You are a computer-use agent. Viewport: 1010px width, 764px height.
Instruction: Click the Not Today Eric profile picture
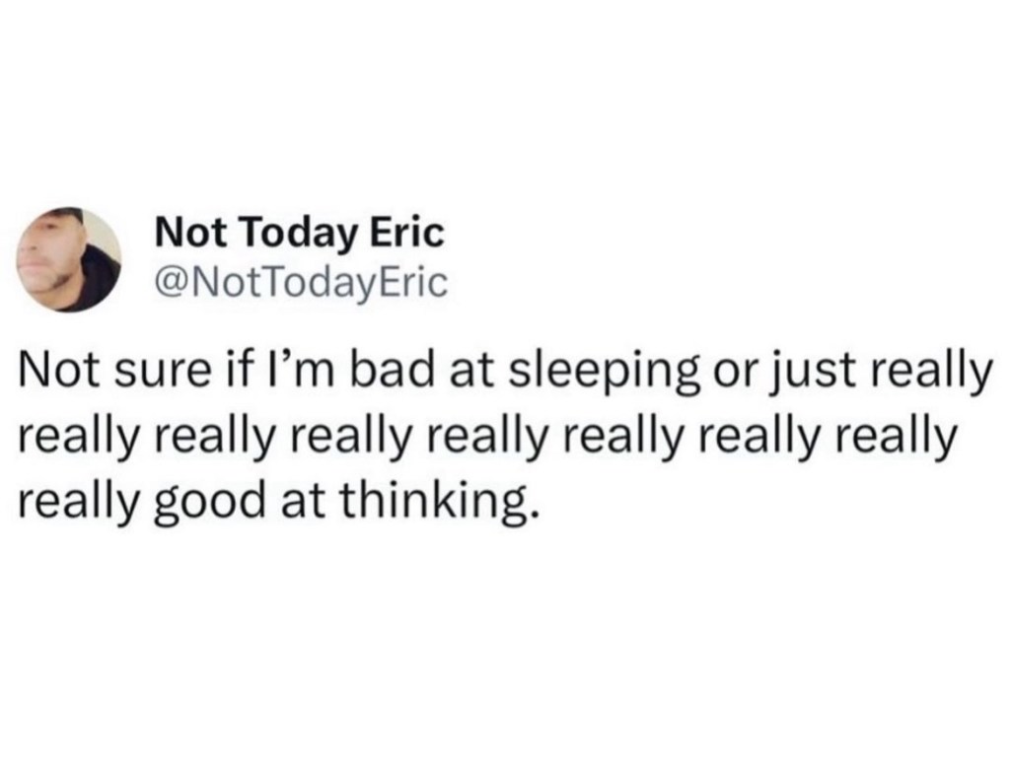[69, 259]
